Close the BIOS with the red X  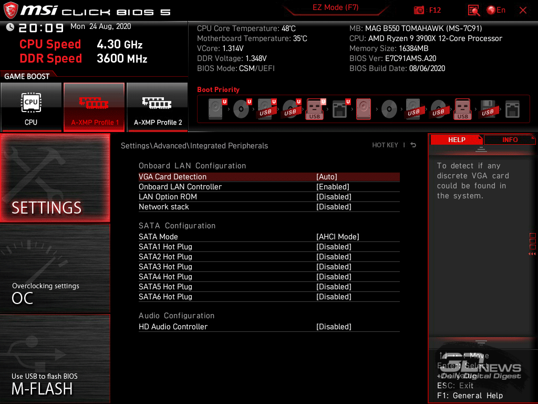pyautogui.click(x=523, y=11)
